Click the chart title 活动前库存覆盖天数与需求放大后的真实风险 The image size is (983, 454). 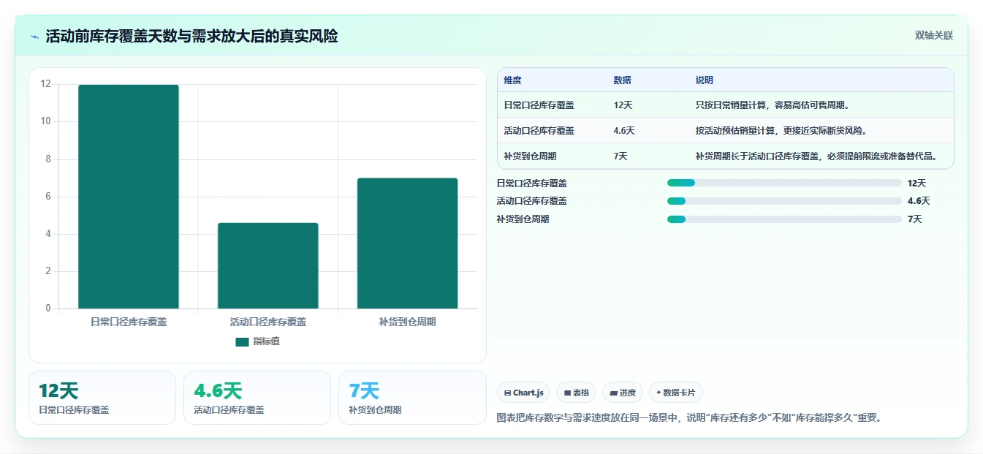click(191, 37)
